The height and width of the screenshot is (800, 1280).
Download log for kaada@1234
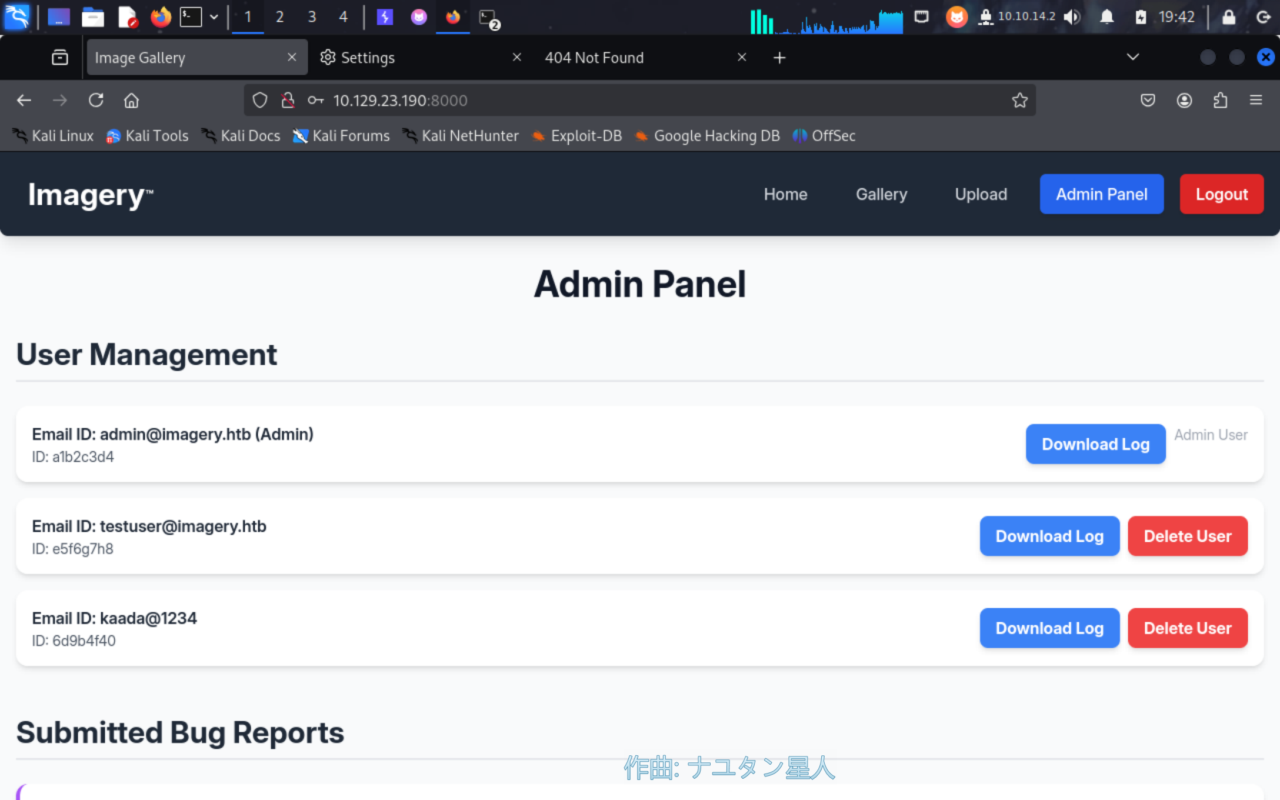click(1049, 628)
